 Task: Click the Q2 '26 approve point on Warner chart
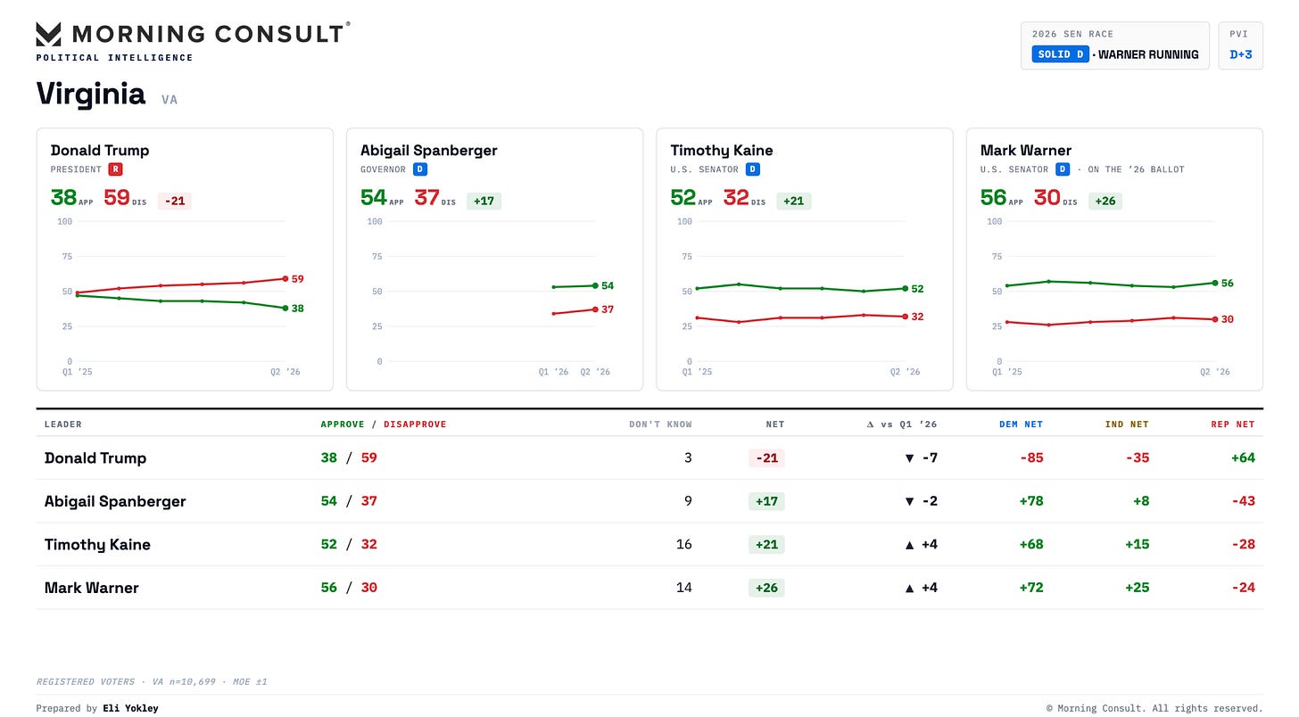pyautogui.click(x=1215, y=283)
